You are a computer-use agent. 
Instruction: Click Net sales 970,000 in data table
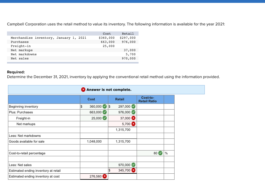[x=129, y=58]
